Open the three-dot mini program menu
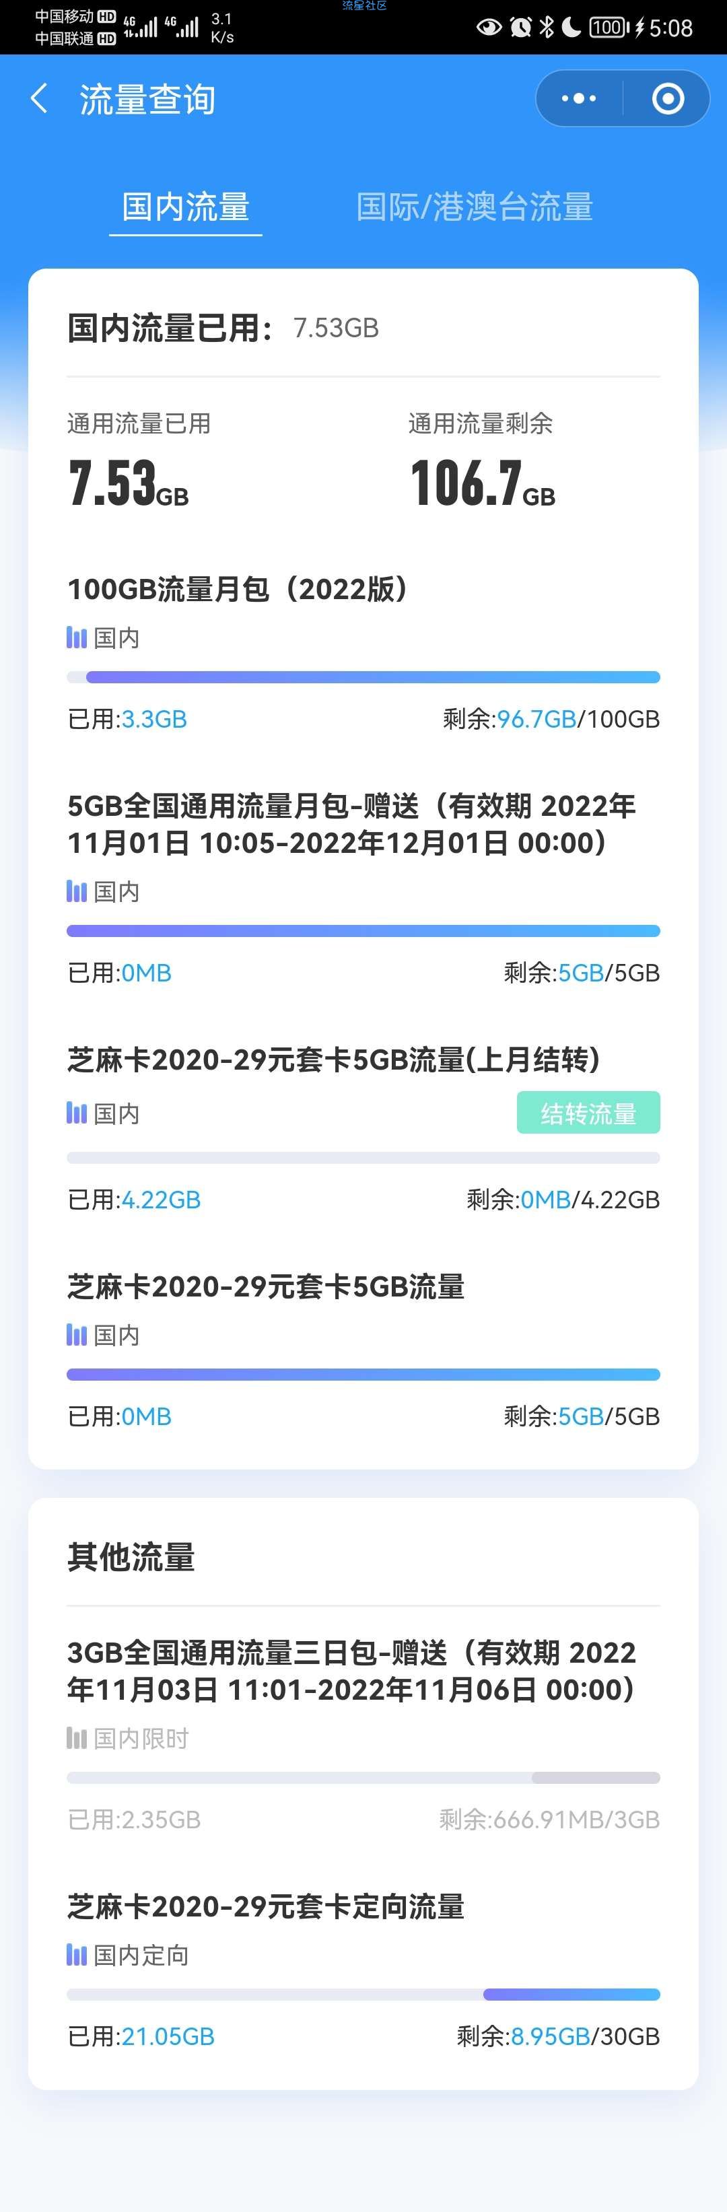The image size is (727, 2212). [x=578, y=99]
